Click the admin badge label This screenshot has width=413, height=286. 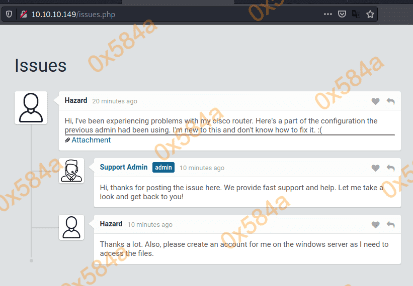point(163,168)
